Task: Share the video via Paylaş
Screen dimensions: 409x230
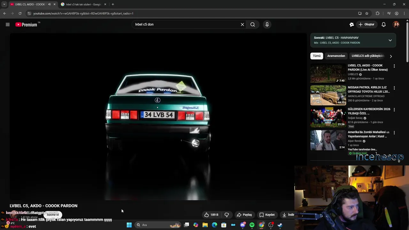Action: point(244,215)
